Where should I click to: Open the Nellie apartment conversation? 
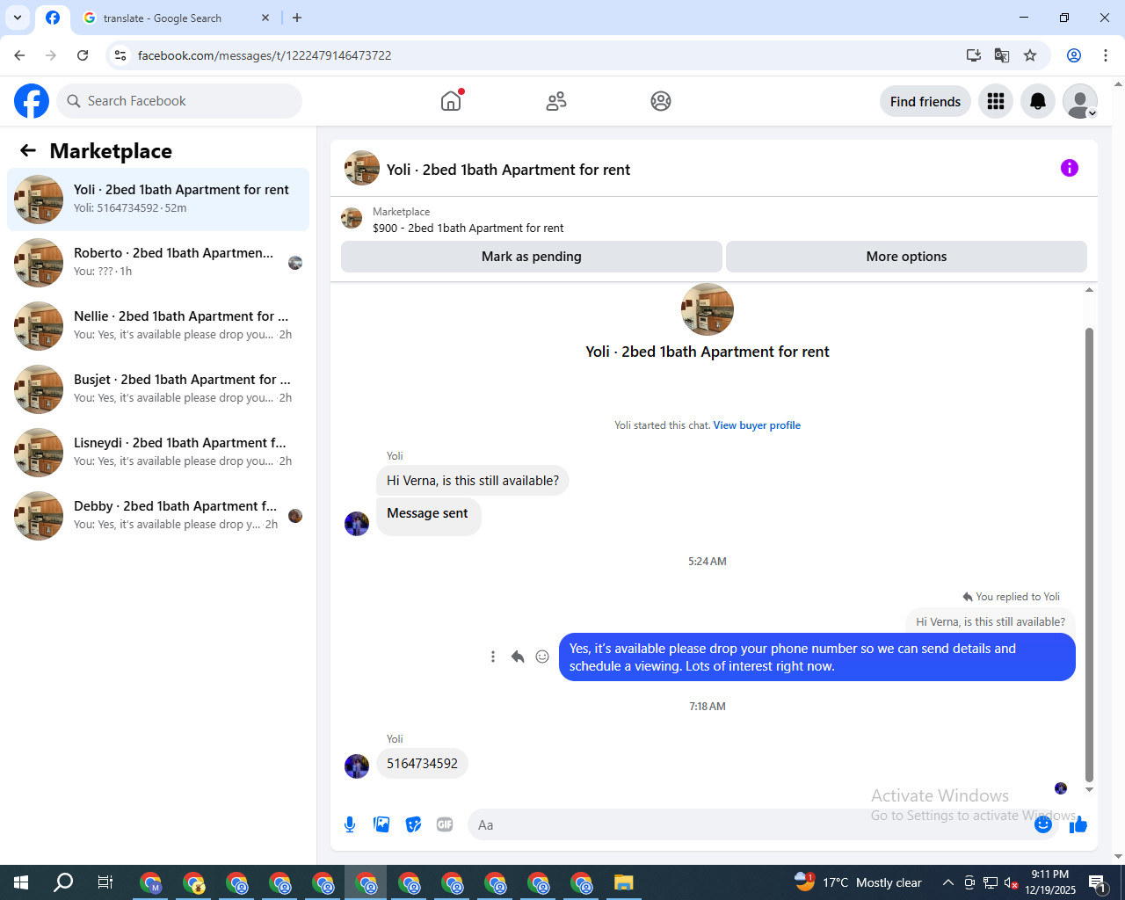(158, 326)
